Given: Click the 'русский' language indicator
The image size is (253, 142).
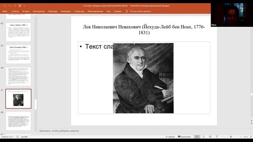Looking at the screenshot, I should point(25,137).
